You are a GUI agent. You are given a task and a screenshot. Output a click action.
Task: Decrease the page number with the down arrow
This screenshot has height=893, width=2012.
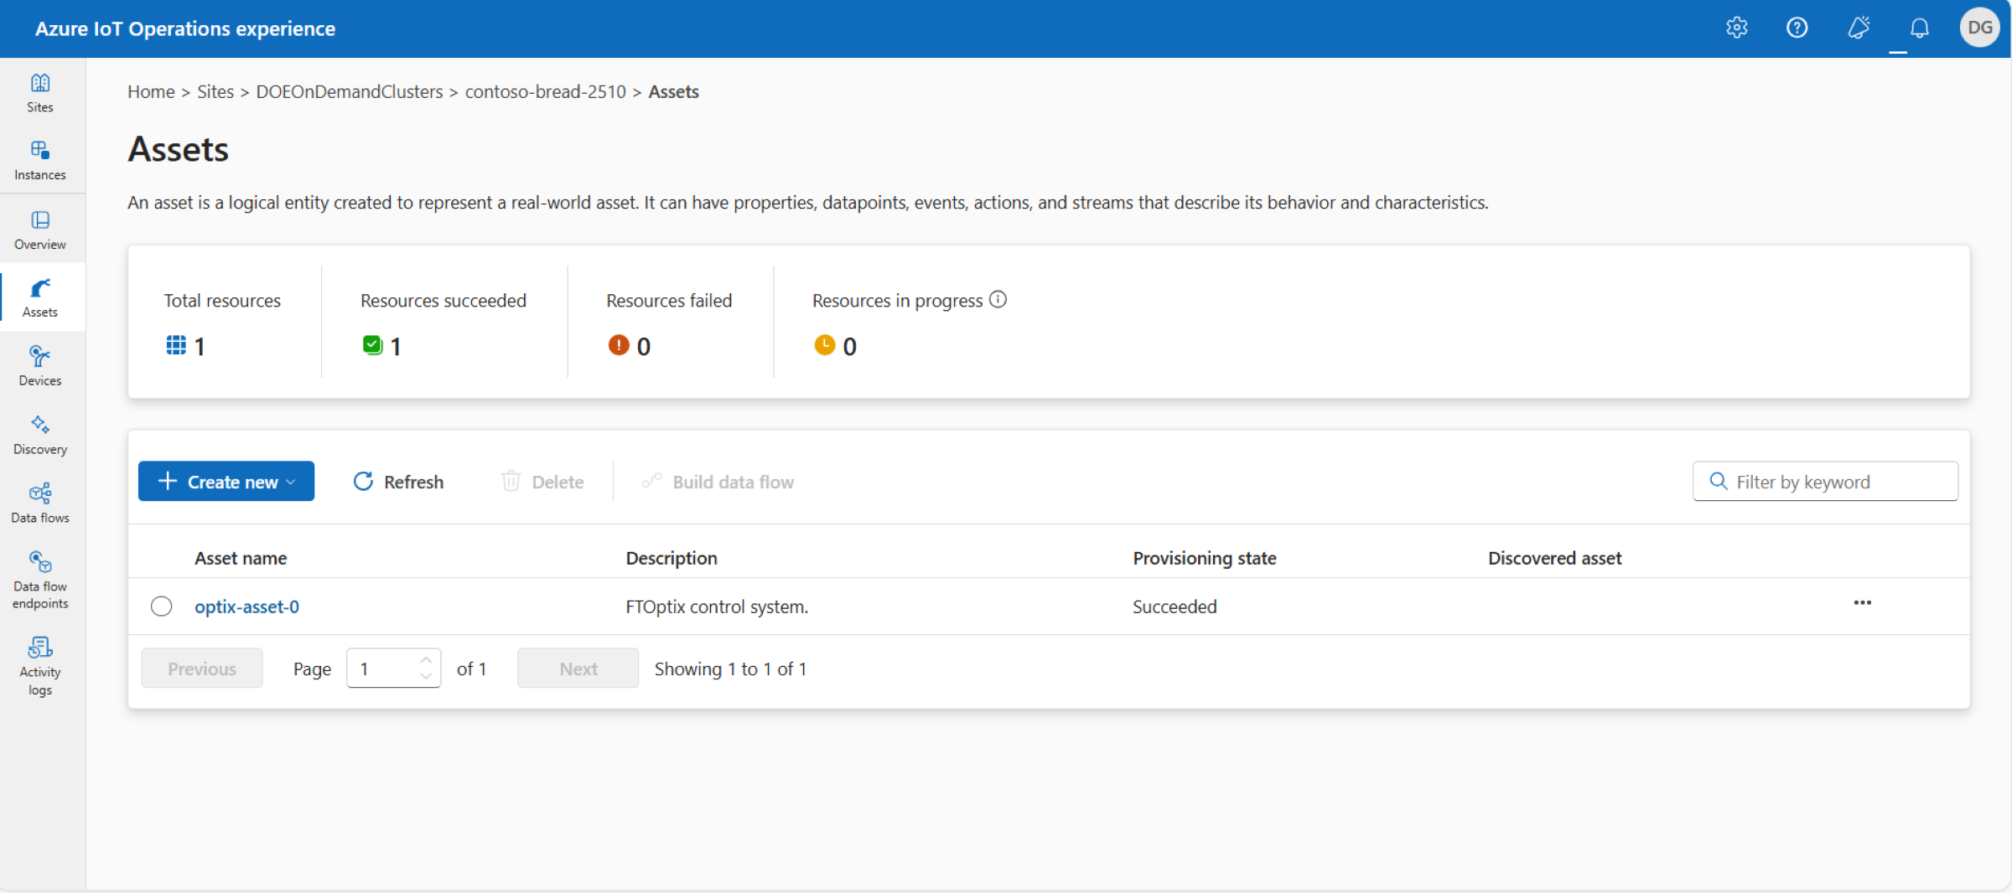(426, 676)
